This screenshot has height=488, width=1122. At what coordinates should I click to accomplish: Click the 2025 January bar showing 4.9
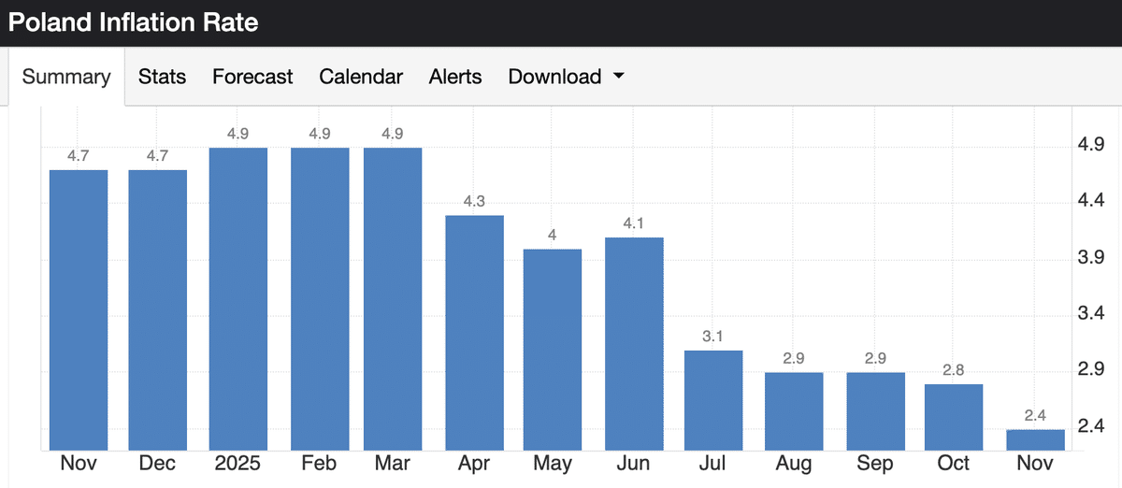pos(238,299)
